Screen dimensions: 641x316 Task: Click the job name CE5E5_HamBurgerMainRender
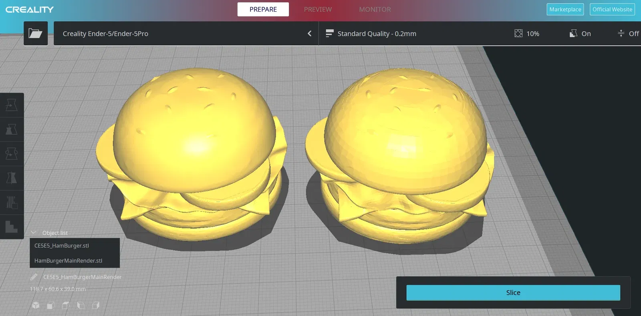pyautogui.click(x=83, y=277)
